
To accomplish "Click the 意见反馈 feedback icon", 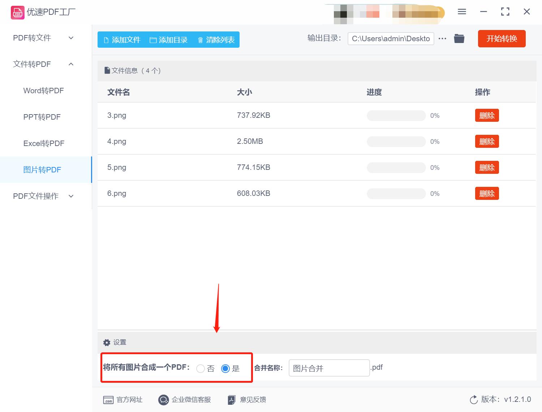I will pyautogui.click(x=232, y=400).
